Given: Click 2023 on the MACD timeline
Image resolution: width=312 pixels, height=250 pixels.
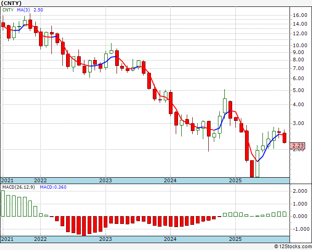Looking at the screenshot, I should 106,239.
